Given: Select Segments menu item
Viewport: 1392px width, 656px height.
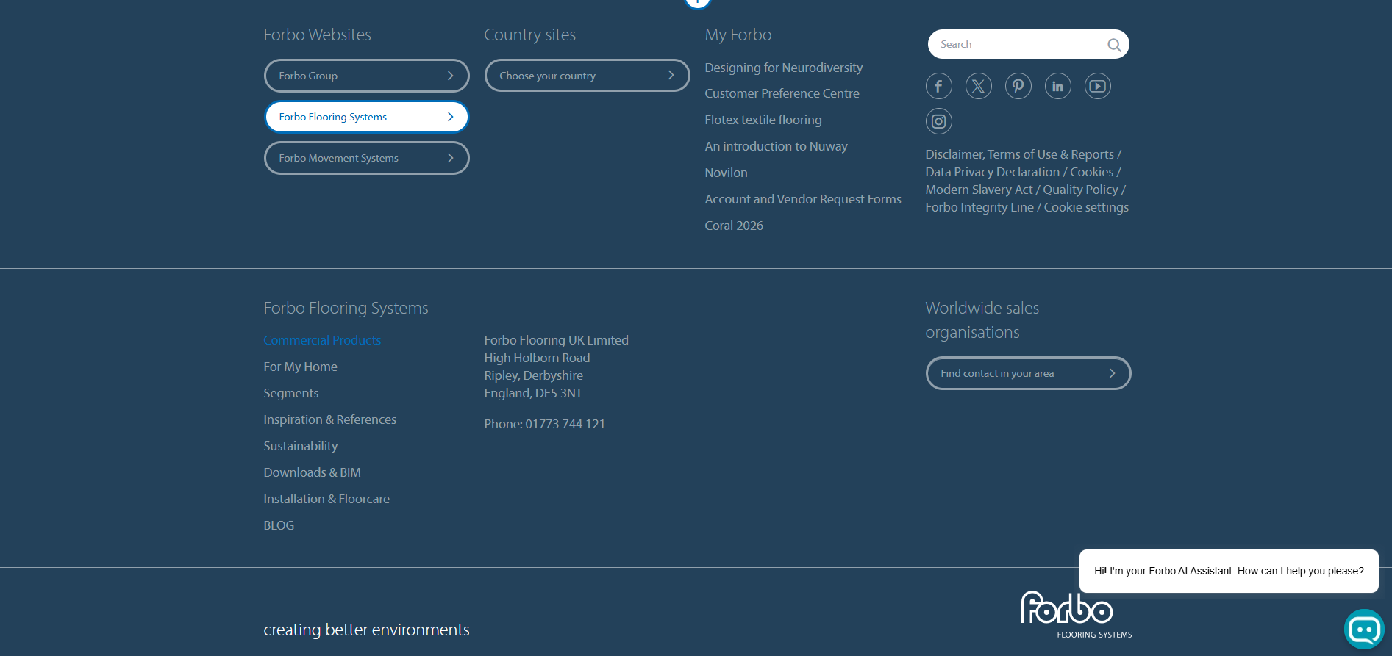Looking at the screenshot, I should [291, 393].
